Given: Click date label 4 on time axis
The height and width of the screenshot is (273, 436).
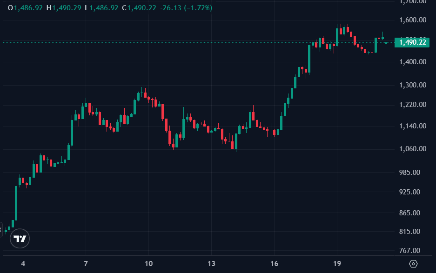Looking at the screenshot, I should pyautogui.click(x=23, y=264).
